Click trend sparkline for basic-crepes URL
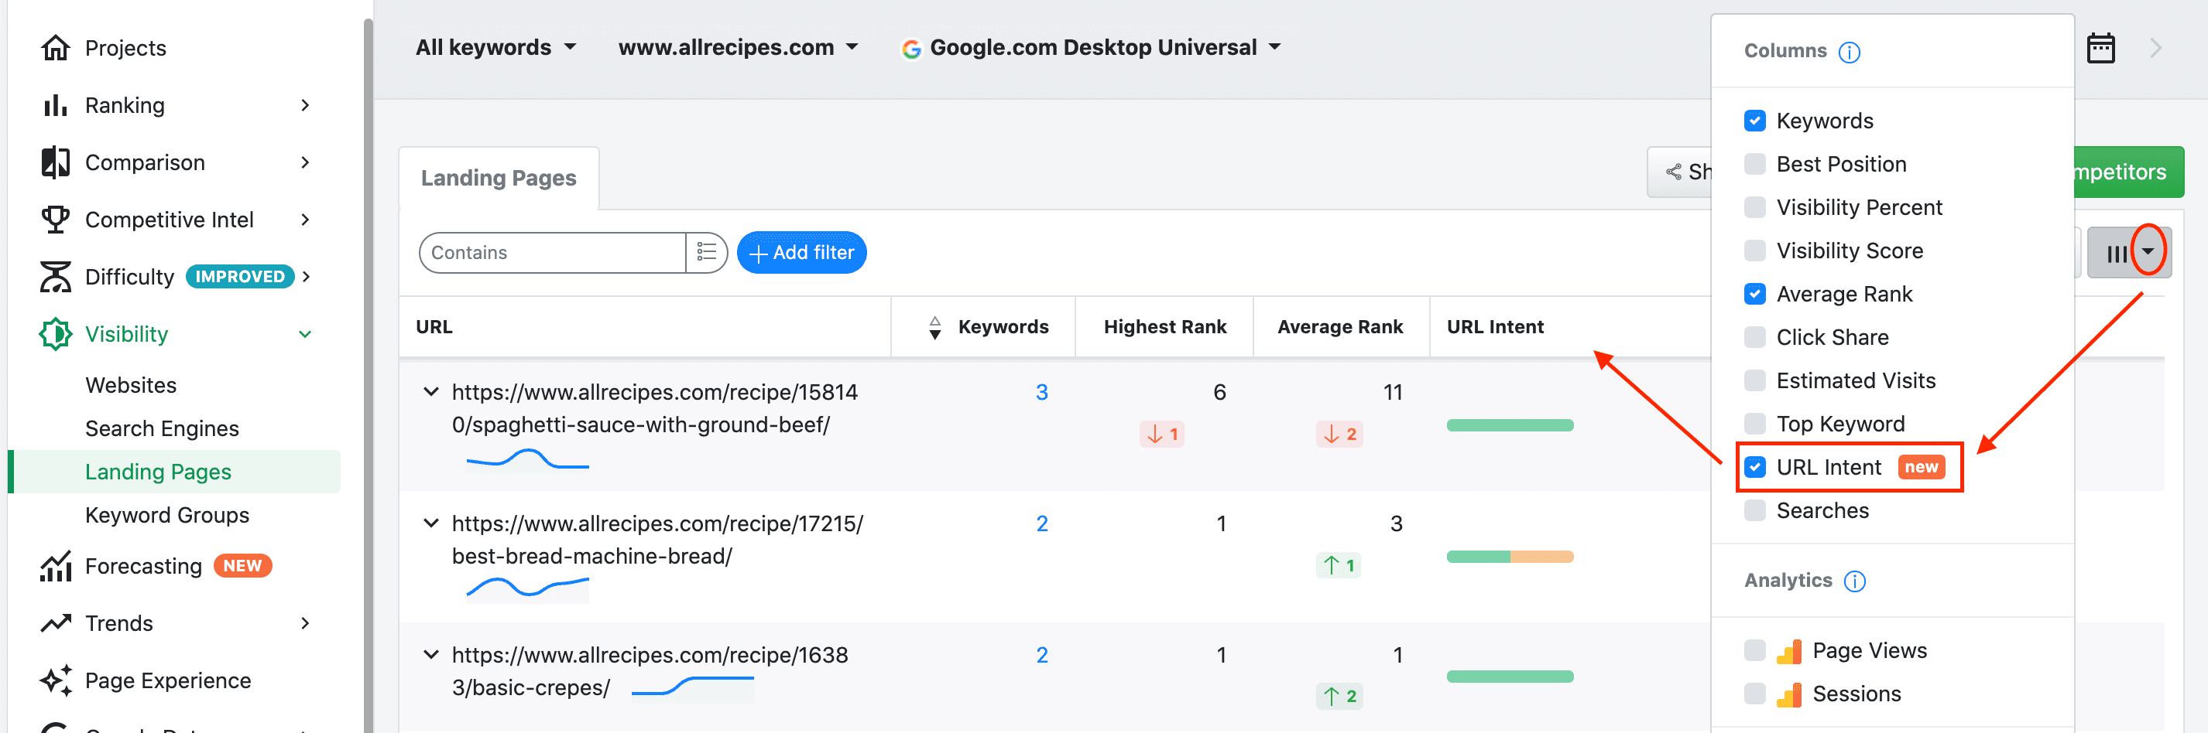The image size is (2208, 733). pos(693,687)
